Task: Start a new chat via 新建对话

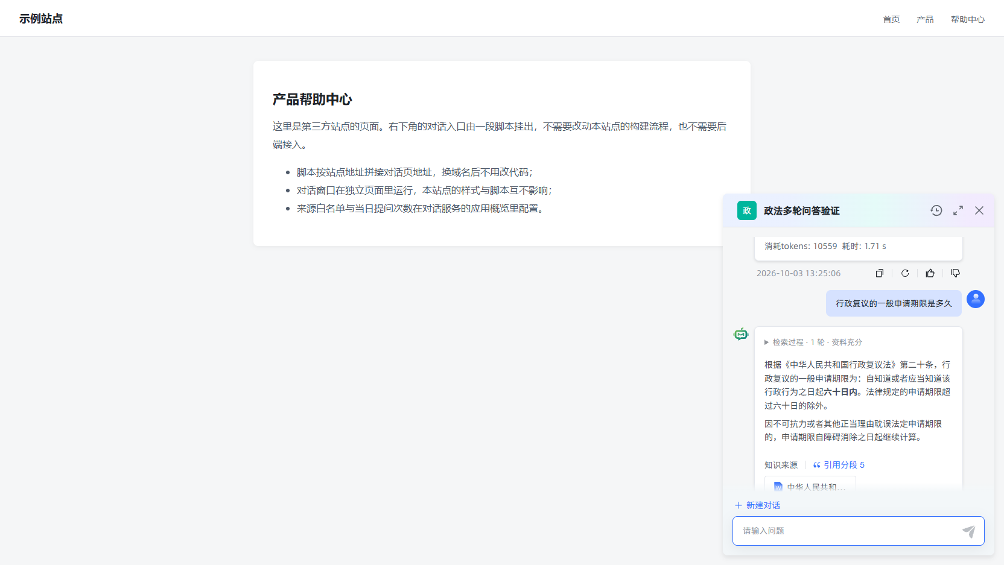Action: point(757,505)
